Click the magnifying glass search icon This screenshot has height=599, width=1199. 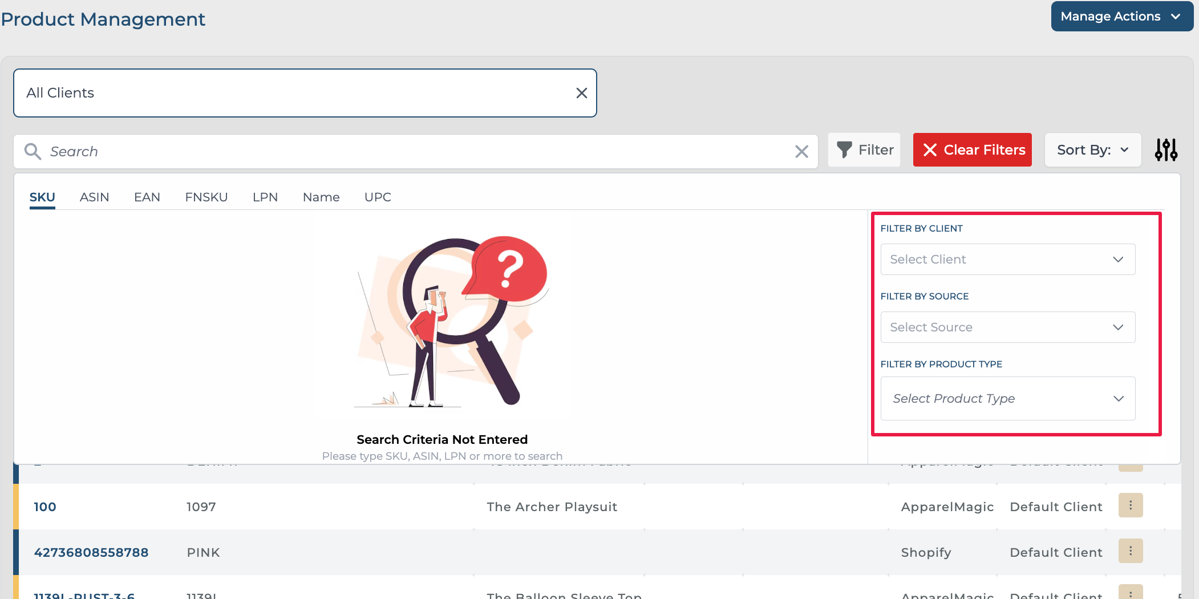click(33, 151)
